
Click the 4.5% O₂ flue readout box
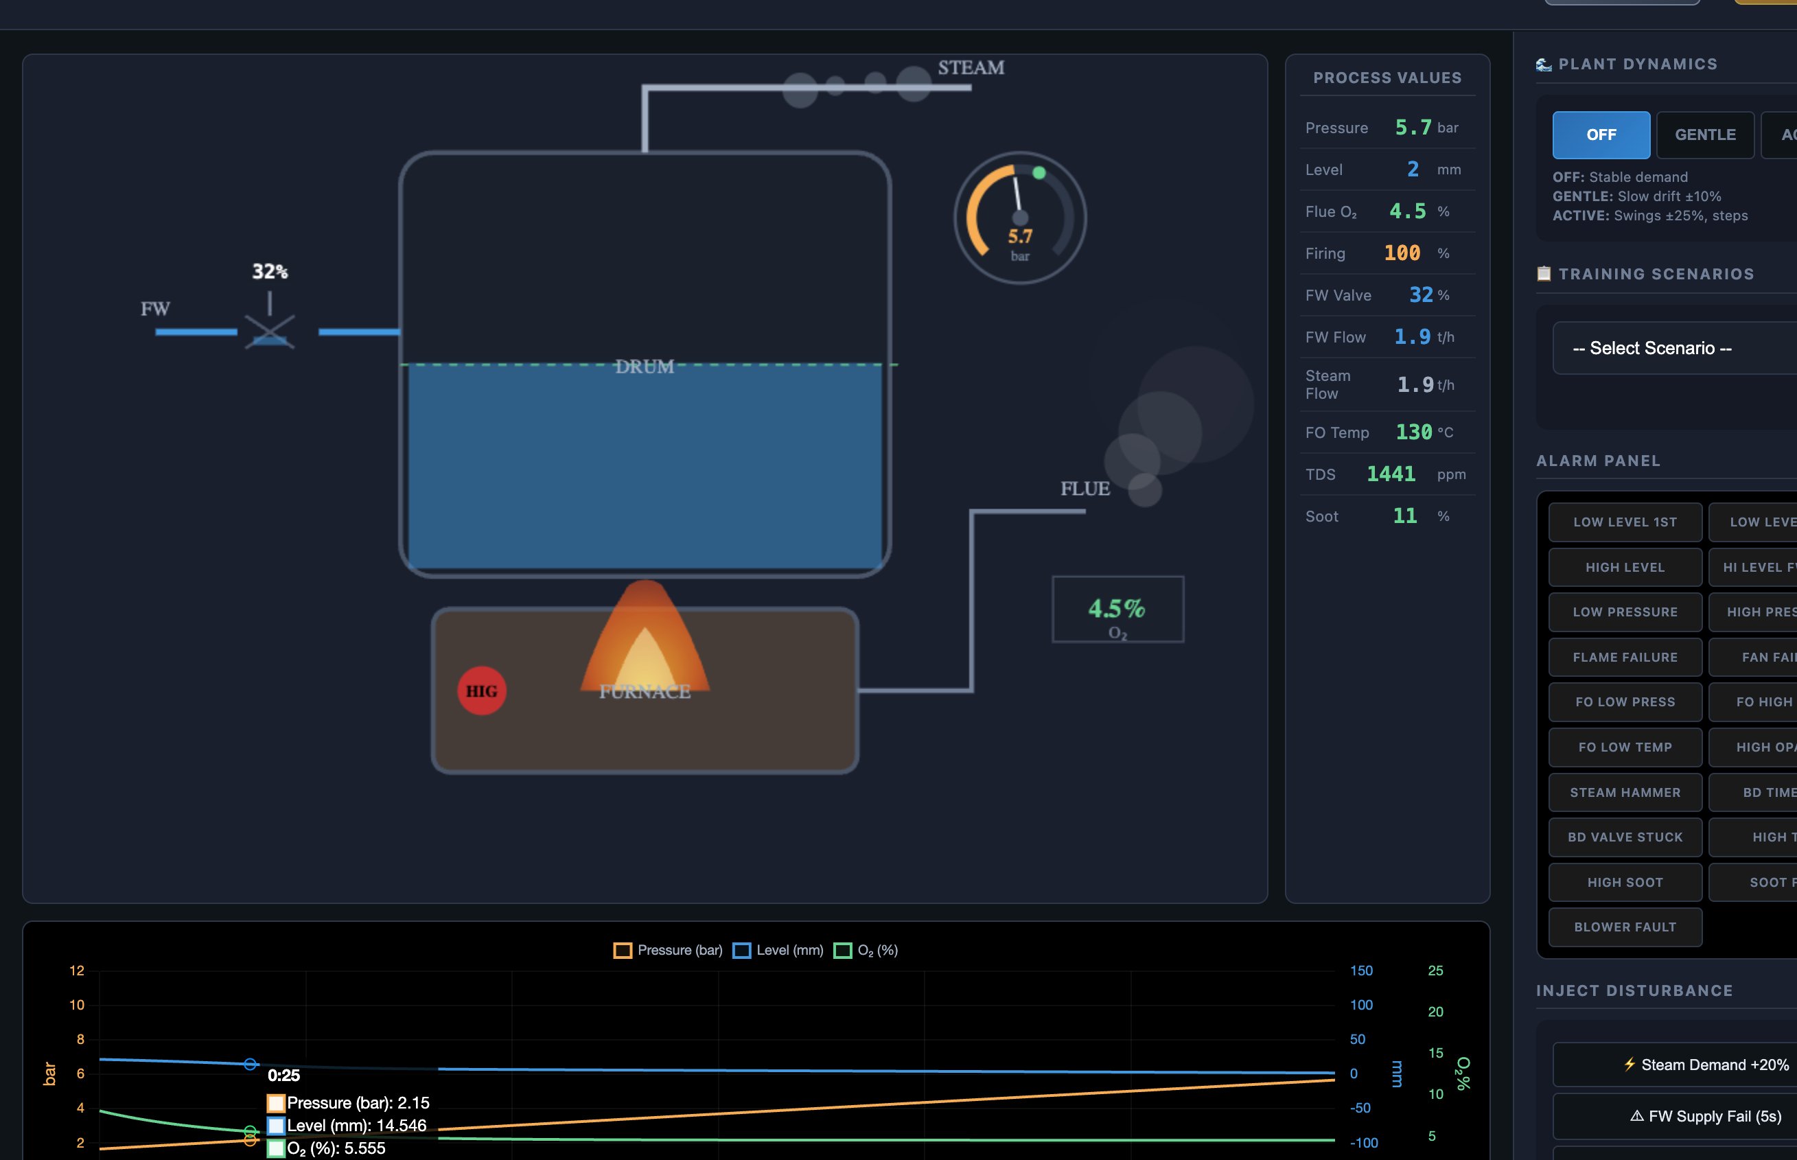tap(1117, 609)
